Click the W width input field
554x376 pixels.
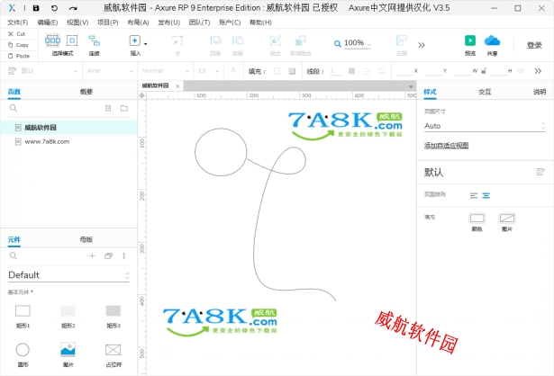click(463, 71)
